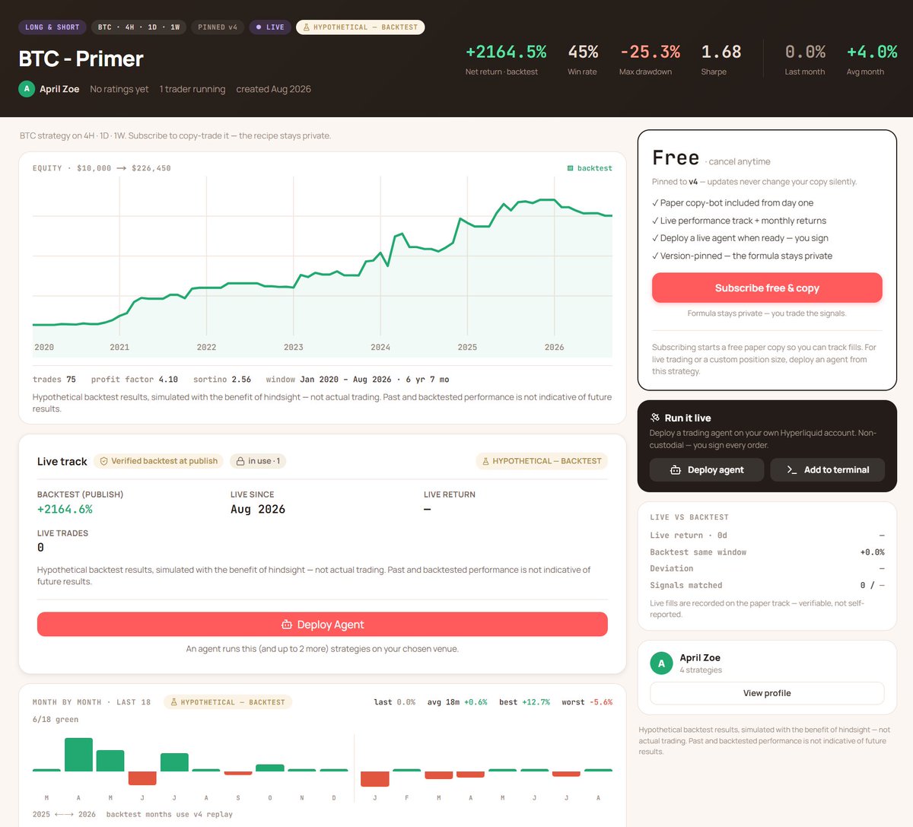Click 'created Aug 2026' text
The height and width of the screenshot is (827, 913).
tap(274, 89)
